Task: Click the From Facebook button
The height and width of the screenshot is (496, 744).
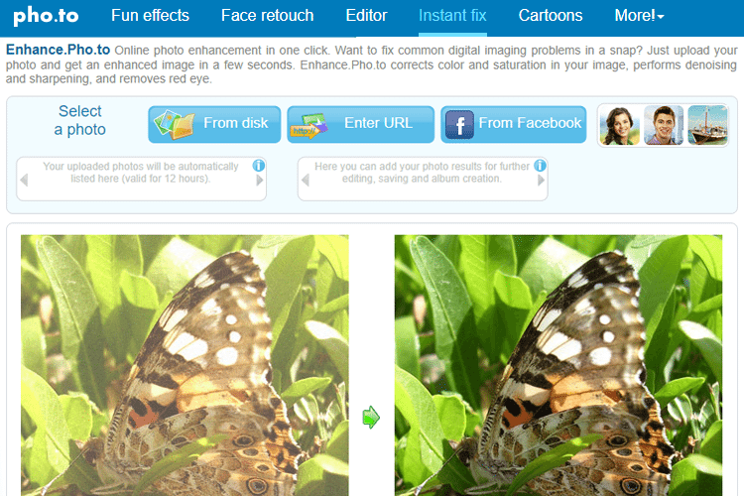Action: (x=514, y=124)
